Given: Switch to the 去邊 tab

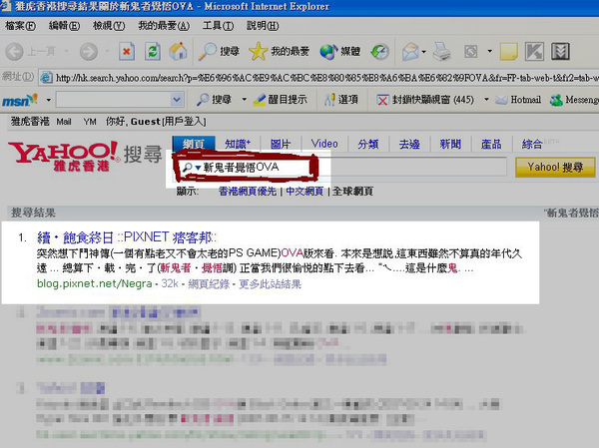Looking at the screenshot, I should [409, 144].
